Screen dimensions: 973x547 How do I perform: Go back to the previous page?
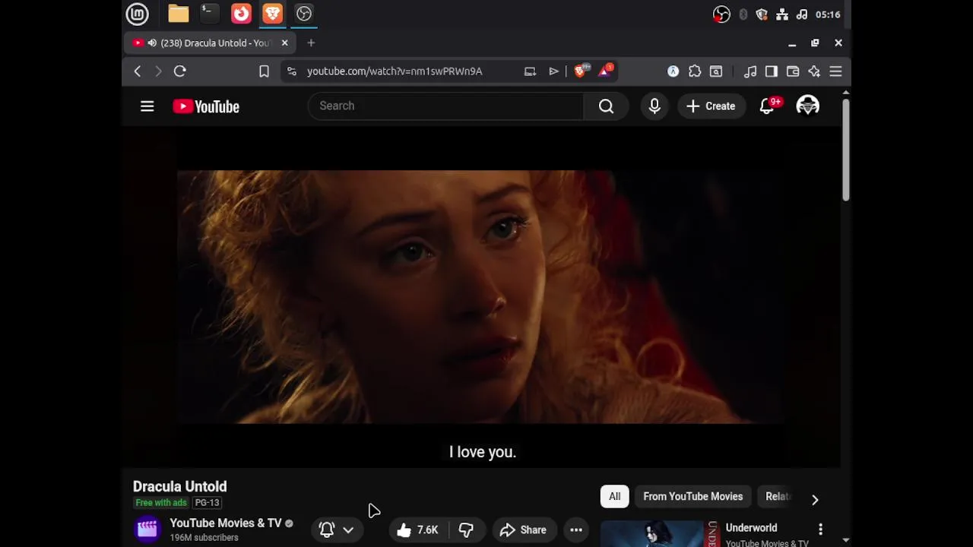(x=138, y=71)
